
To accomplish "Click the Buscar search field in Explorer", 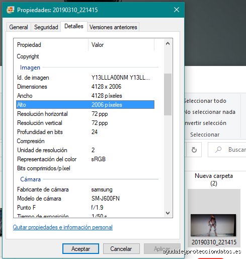I will pos(227,150).
